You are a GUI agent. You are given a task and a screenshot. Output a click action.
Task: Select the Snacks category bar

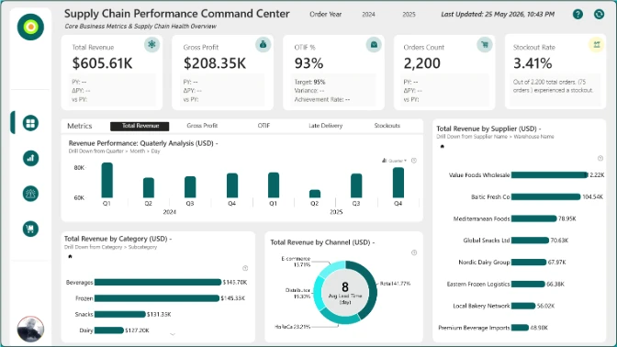tap(120, 314)
